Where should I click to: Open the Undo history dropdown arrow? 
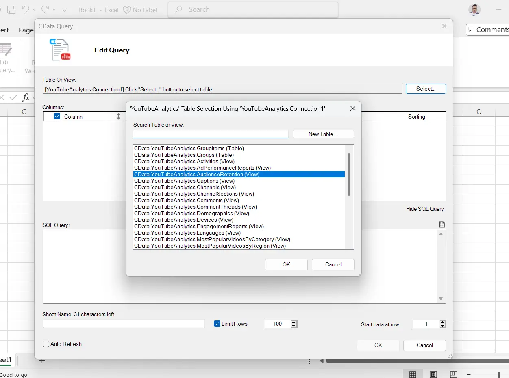click(34, 10)
